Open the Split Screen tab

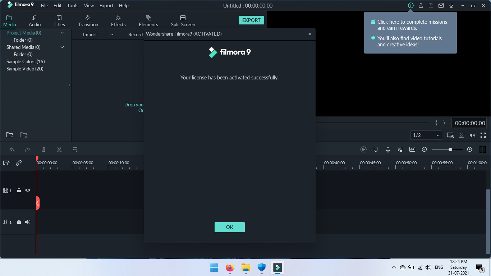tap(183, 21)
